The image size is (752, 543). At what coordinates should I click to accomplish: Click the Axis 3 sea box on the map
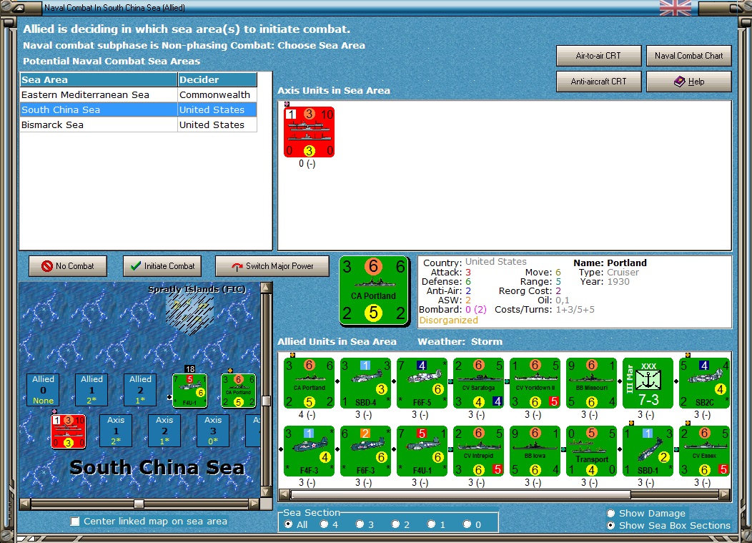[213, 431]
